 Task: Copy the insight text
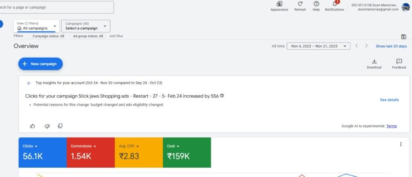point(60,126)
